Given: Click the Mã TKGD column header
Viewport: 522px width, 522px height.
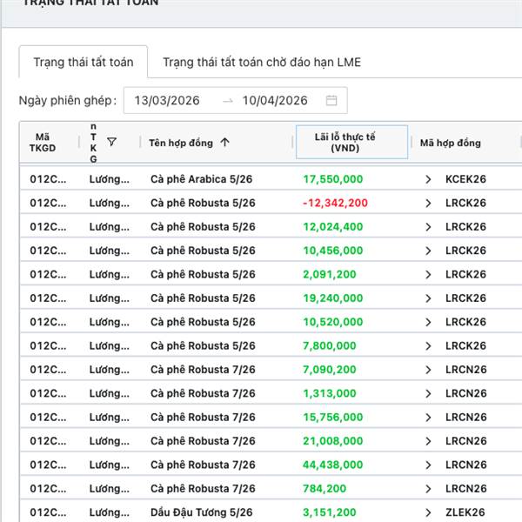Looking at the screenshot, I should pyautogui.click(x=43, y=143).
